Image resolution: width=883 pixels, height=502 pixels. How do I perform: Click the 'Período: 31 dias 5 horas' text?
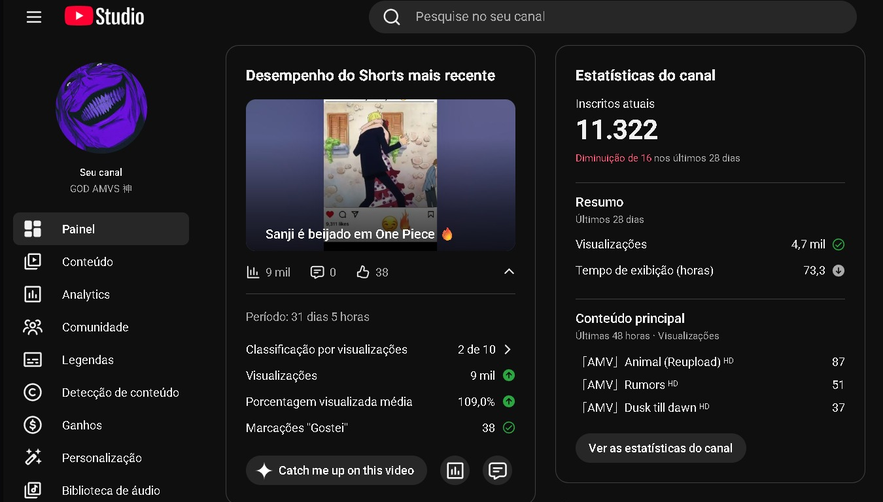(307, 317)
